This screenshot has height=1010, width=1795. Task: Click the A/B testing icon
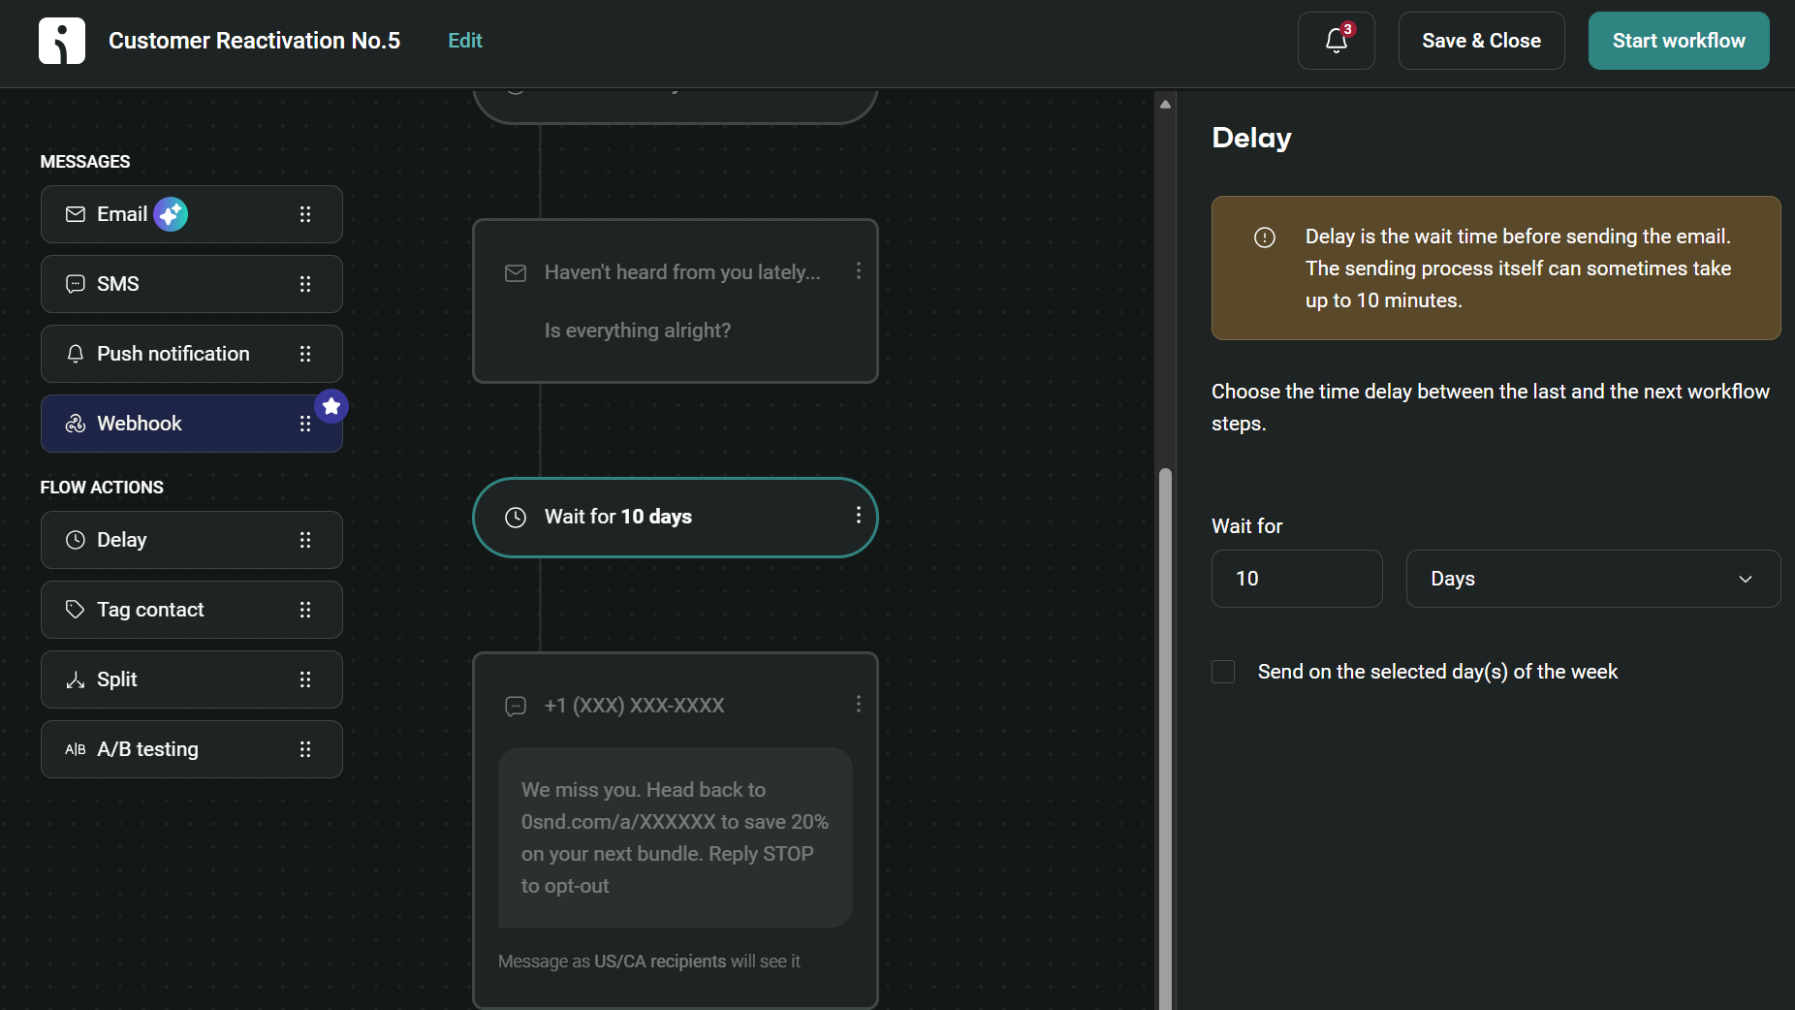(76, 749)
